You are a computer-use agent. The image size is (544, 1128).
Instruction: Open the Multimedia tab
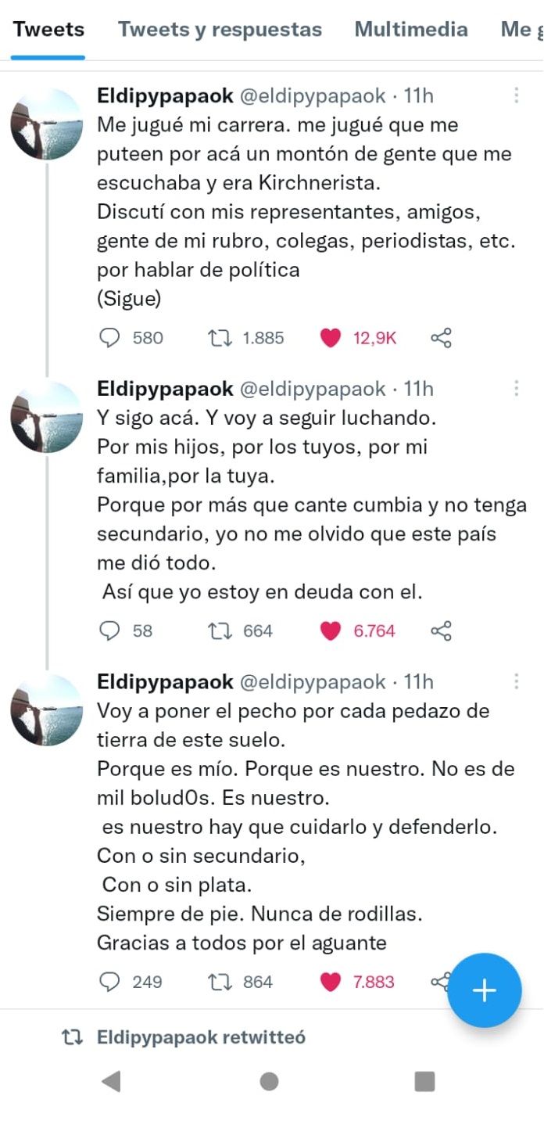(x=411, y=30)
